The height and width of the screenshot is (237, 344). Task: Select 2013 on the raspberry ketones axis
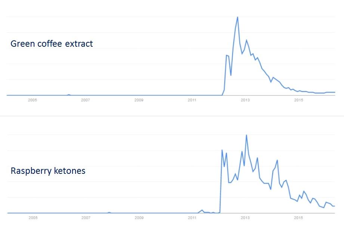[245, 218]
